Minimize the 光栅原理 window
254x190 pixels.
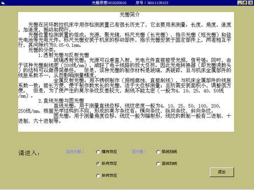(x=240, y=3)
